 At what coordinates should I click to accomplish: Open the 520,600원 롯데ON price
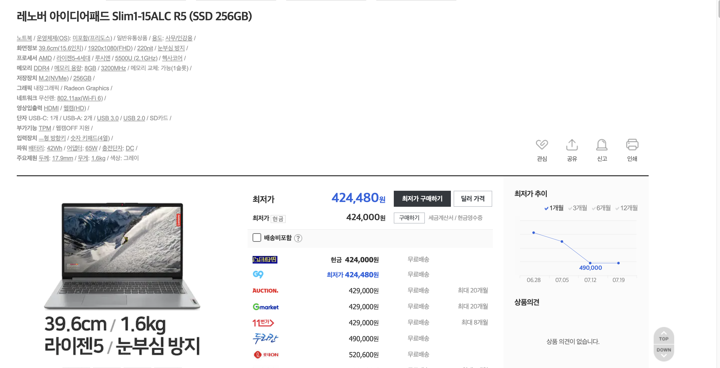364,354
